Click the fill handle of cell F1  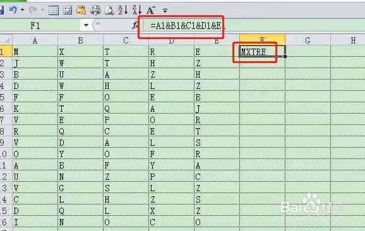pyautogui.click(x=285, y=56)
